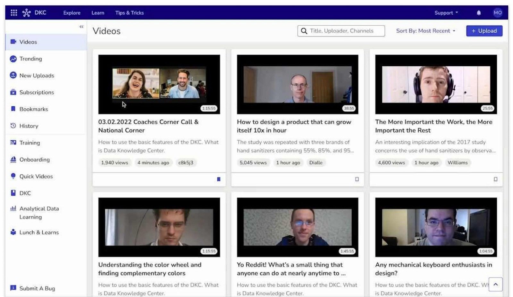The height and width of the screenshot is (297, 513).
Task: Bookmark The More Important the Work video
Action: tap(495, 179)
